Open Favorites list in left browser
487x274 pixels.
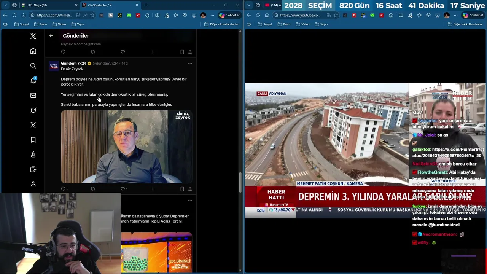click(x=175, y=15)
